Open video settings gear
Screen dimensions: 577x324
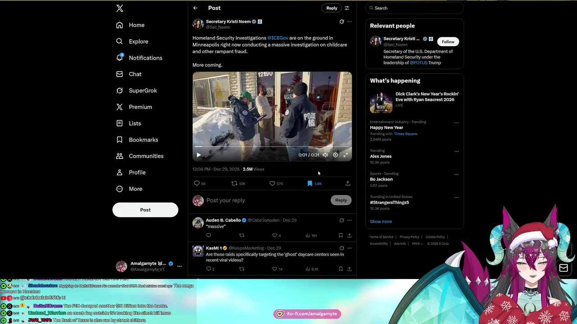335,155
